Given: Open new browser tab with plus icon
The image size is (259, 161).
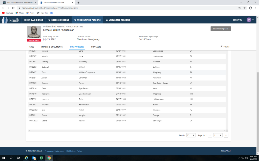Looking at the screenshot, I should [78, 3].
